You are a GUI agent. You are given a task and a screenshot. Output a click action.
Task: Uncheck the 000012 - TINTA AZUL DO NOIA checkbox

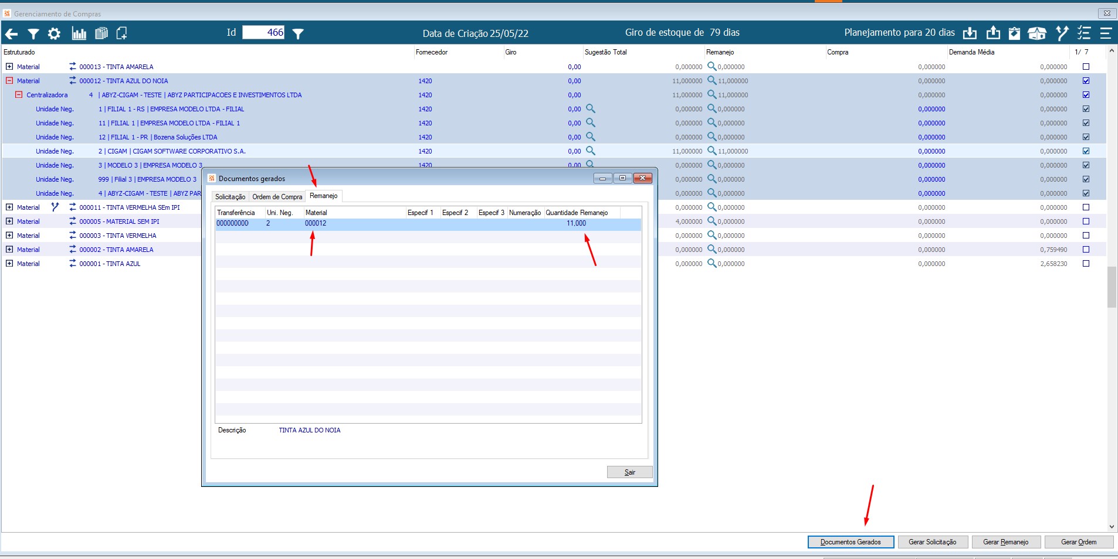click(x=1086, y=81)
